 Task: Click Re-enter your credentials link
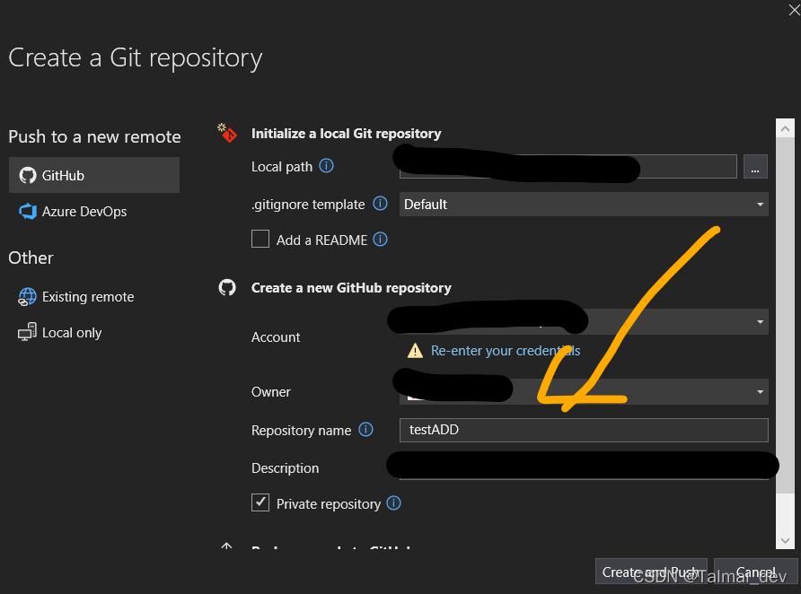tap(506, 351)
